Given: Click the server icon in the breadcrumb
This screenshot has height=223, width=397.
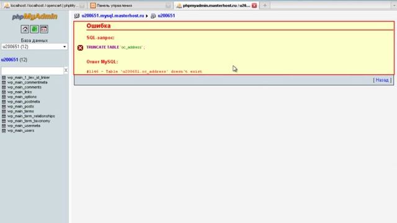Looking at the screenshot, I should click(x=77, y=16).
